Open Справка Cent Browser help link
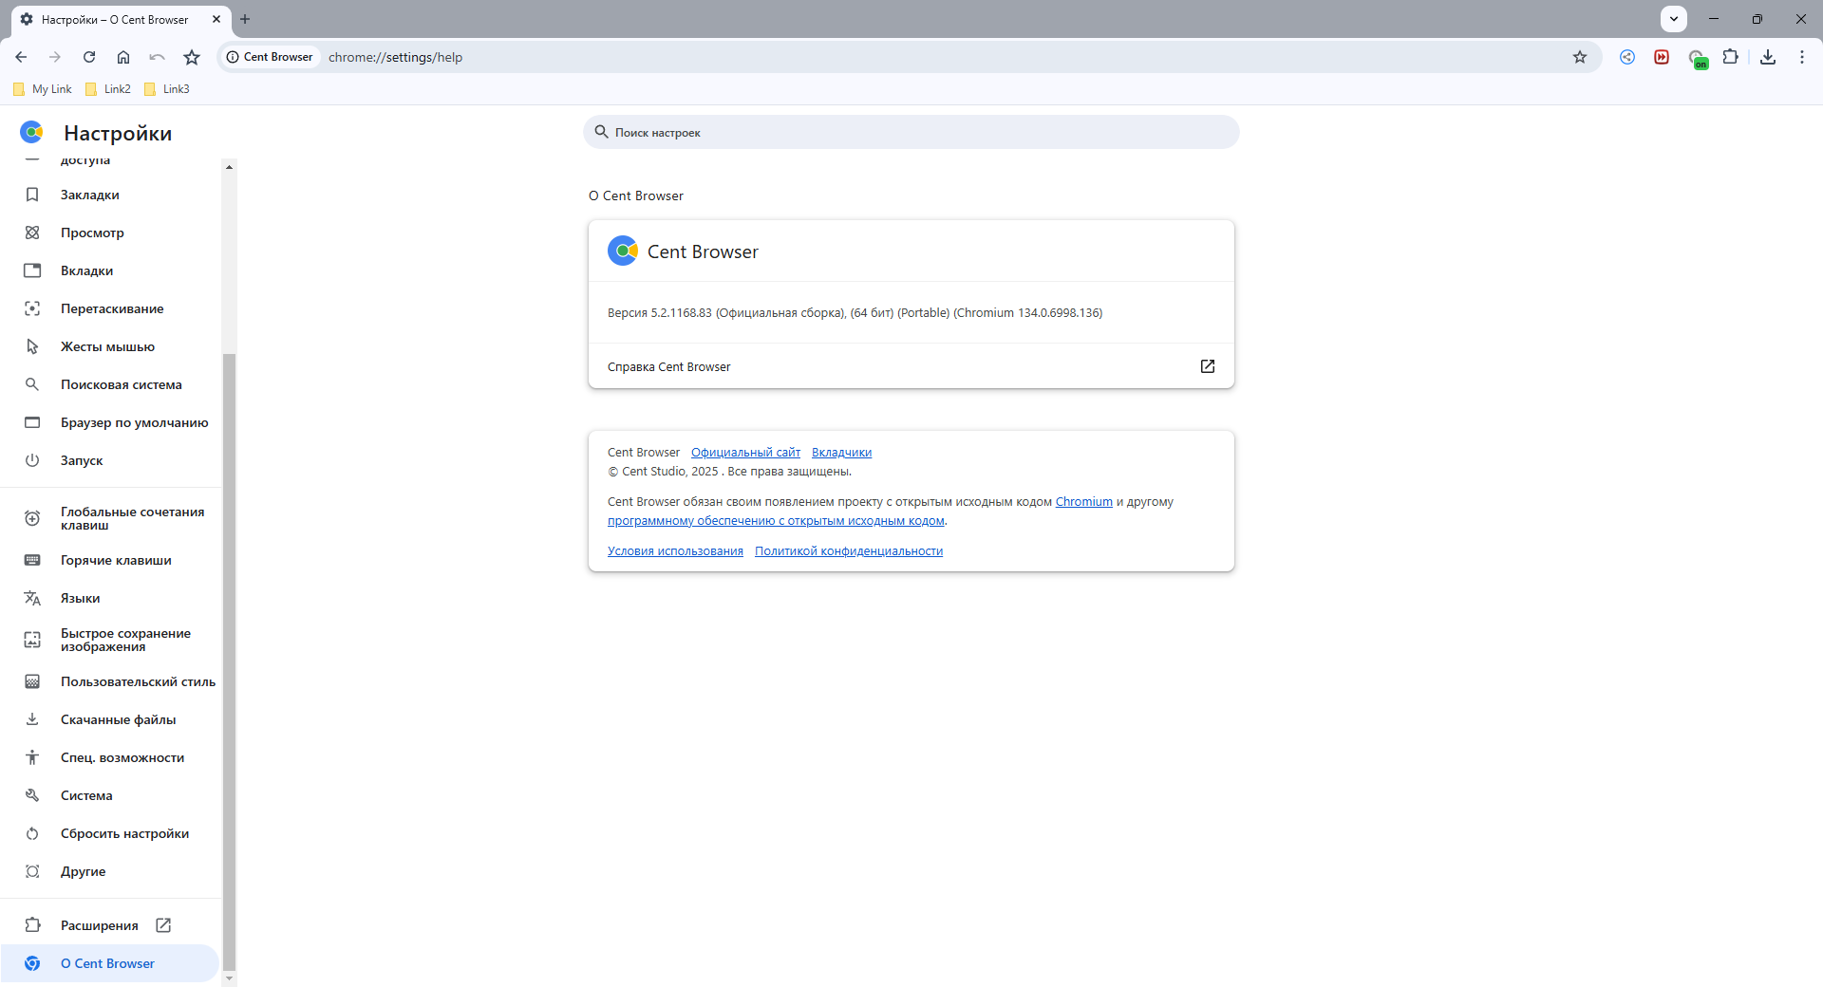Viewport: 1823px width, 987px height. (x=911, y=366)
